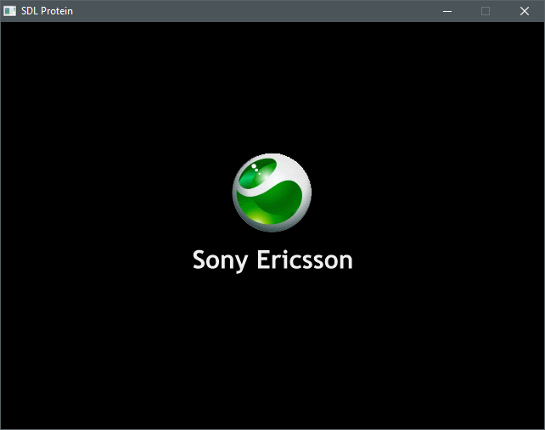This screenshot has height=430, width=545.
Task: Click the "SDL Protein" window title
Action: 47,11
